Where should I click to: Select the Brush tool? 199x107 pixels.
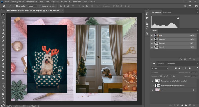point(3,52)
